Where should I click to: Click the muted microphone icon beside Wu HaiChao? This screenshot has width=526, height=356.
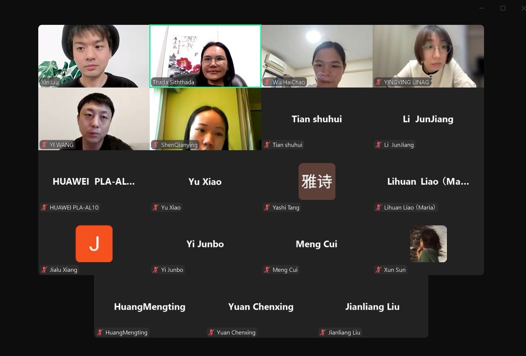267,82
